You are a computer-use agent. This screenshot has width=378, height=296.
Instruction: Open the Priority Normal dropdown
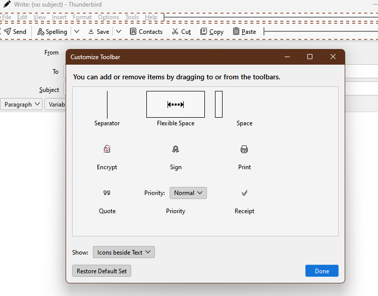188,193
